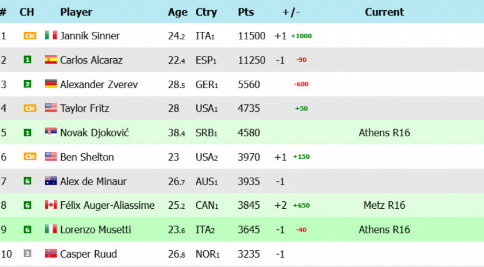484x267 pixels.
Task: Click the German flag beside Alexander Zverev
Action: tap(51, 84)
